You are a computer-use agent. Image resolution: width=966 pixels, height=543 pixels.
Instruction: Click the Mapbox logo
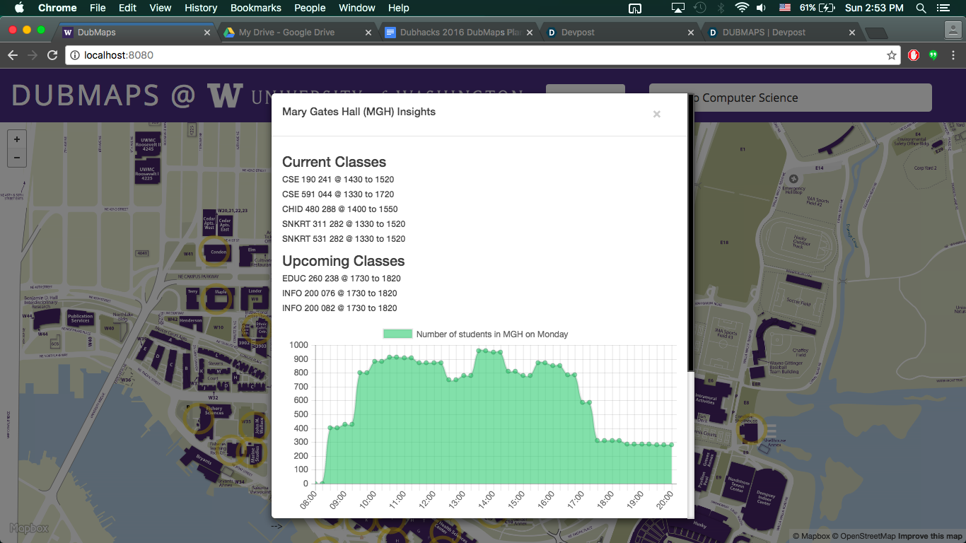pyautogui.click(x=29, y=528)
